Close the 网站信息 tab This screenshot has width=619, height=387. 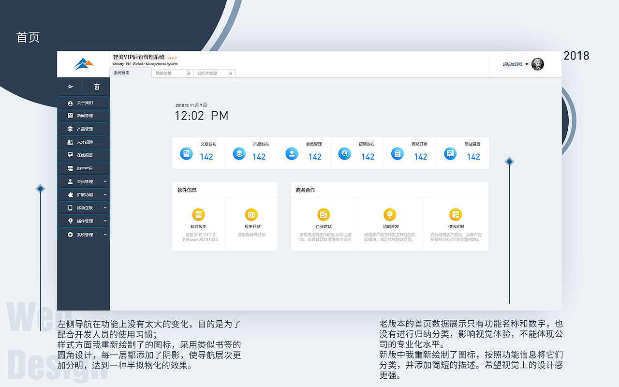click(189, 74)
